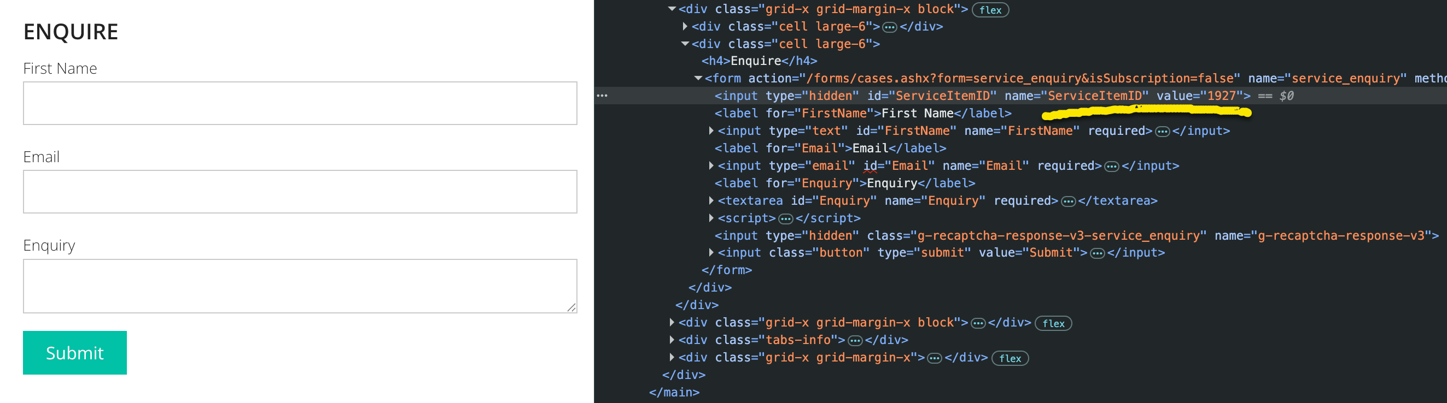
Task: Expand the first collapsed cell large-6 div
Action: (x=685, y=26)
